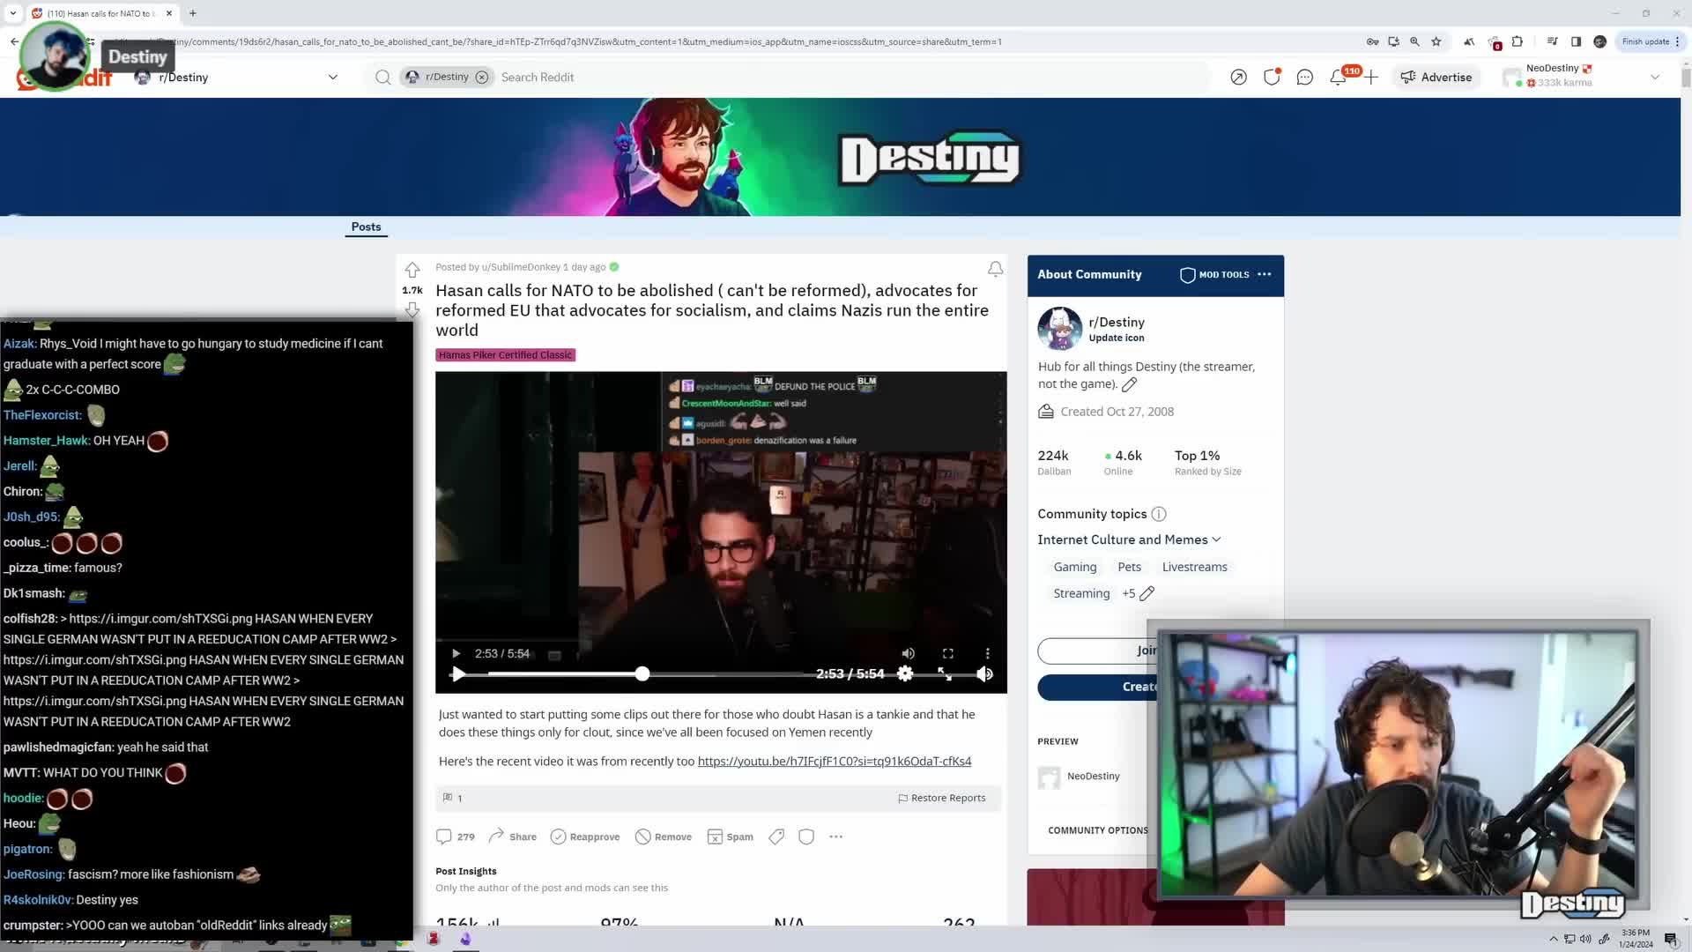Go back with browser back arrow
The image size is (1692, 952).
coord(14,41)
